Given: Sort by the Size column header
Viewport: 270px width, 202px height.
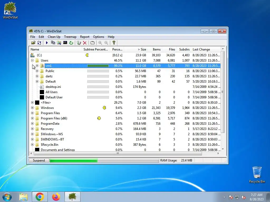Looking at the screenshot, I should (x=136, y=49).
